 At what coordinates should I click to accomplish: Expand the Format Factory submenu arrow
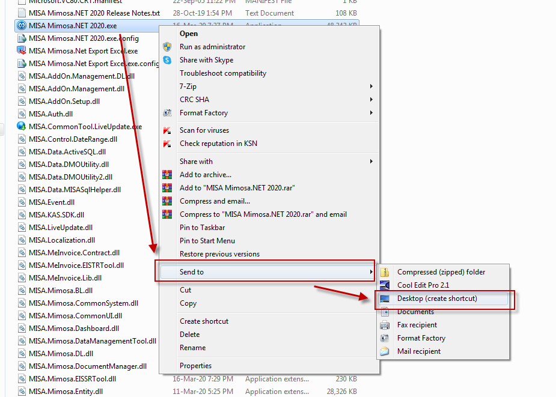371,113
